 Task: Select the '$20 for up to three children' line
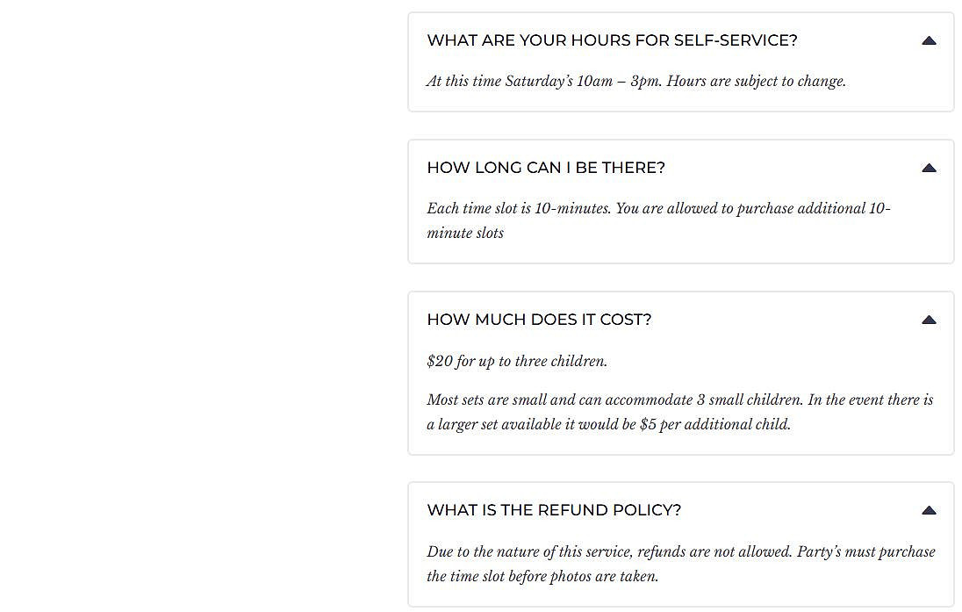517,361
